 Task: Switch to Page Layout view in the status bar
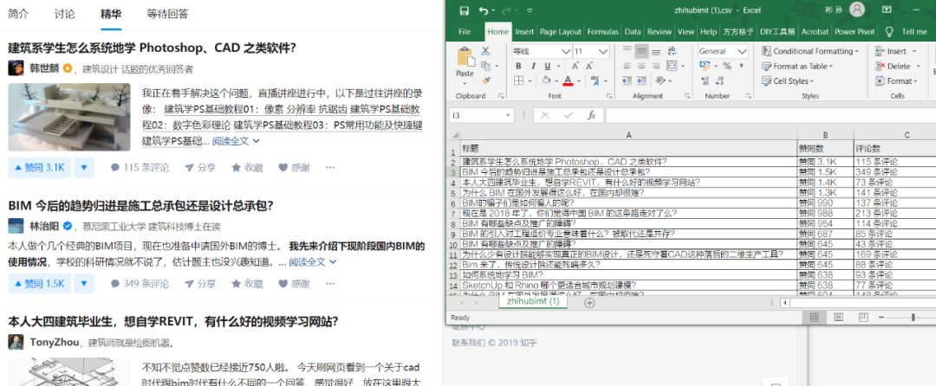tap(839, 318)
